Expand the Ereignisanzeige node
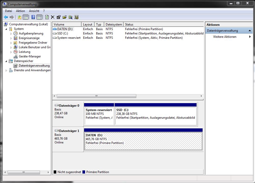This screenshot has width=255, height=183. pos(11,38)
